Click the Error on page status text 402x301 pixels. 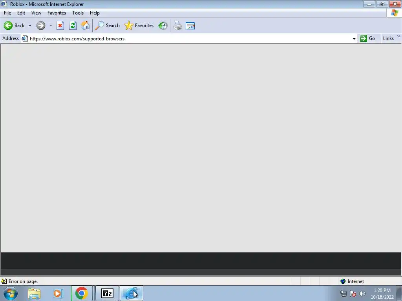click(23, 281)
